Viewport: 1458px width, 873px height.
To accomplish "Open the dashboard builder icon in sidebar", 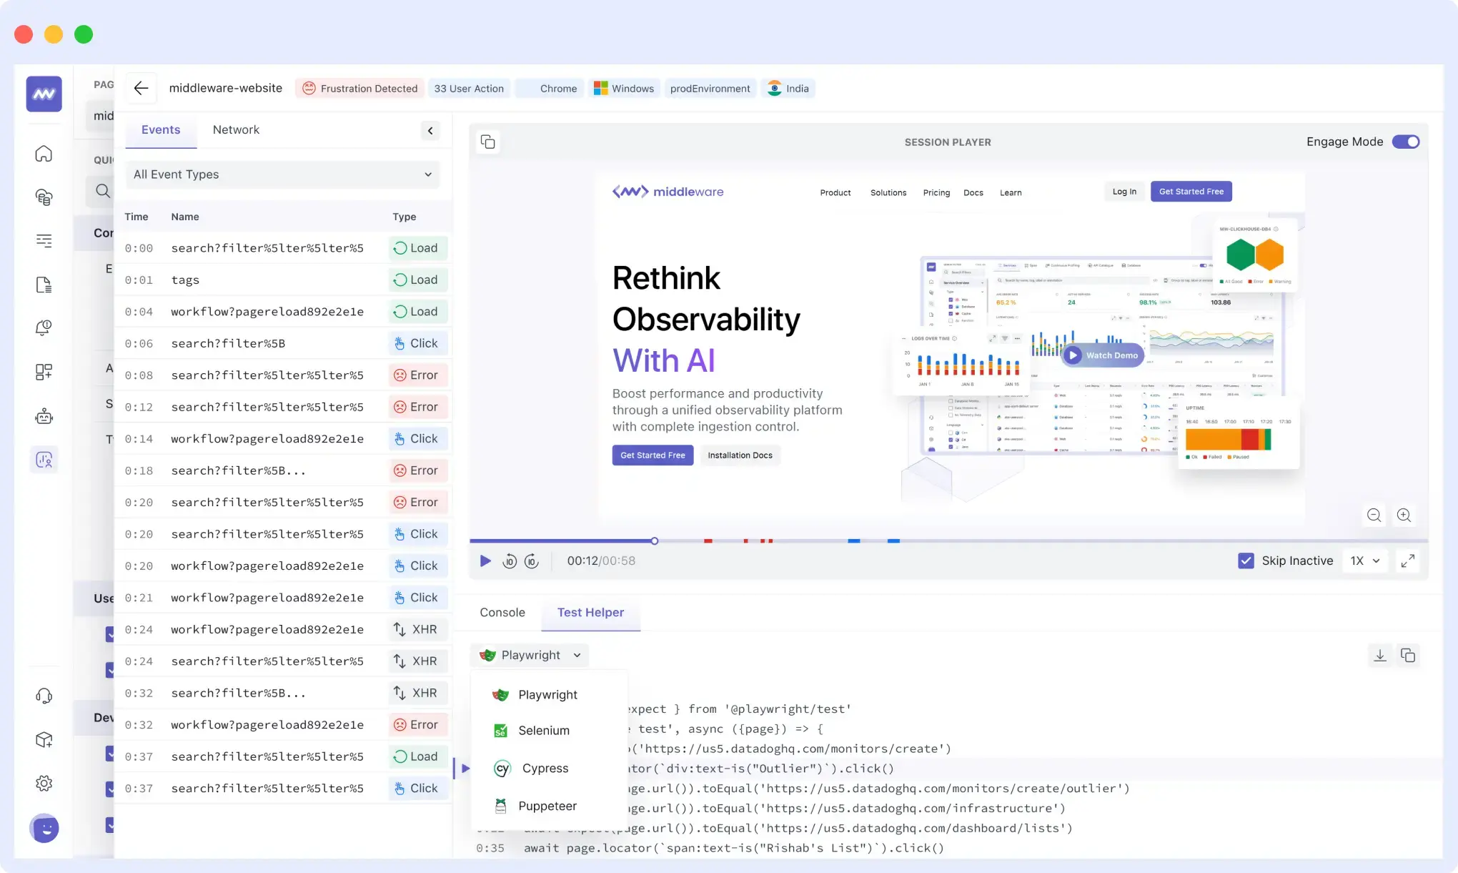I will [x=44, y=372].
